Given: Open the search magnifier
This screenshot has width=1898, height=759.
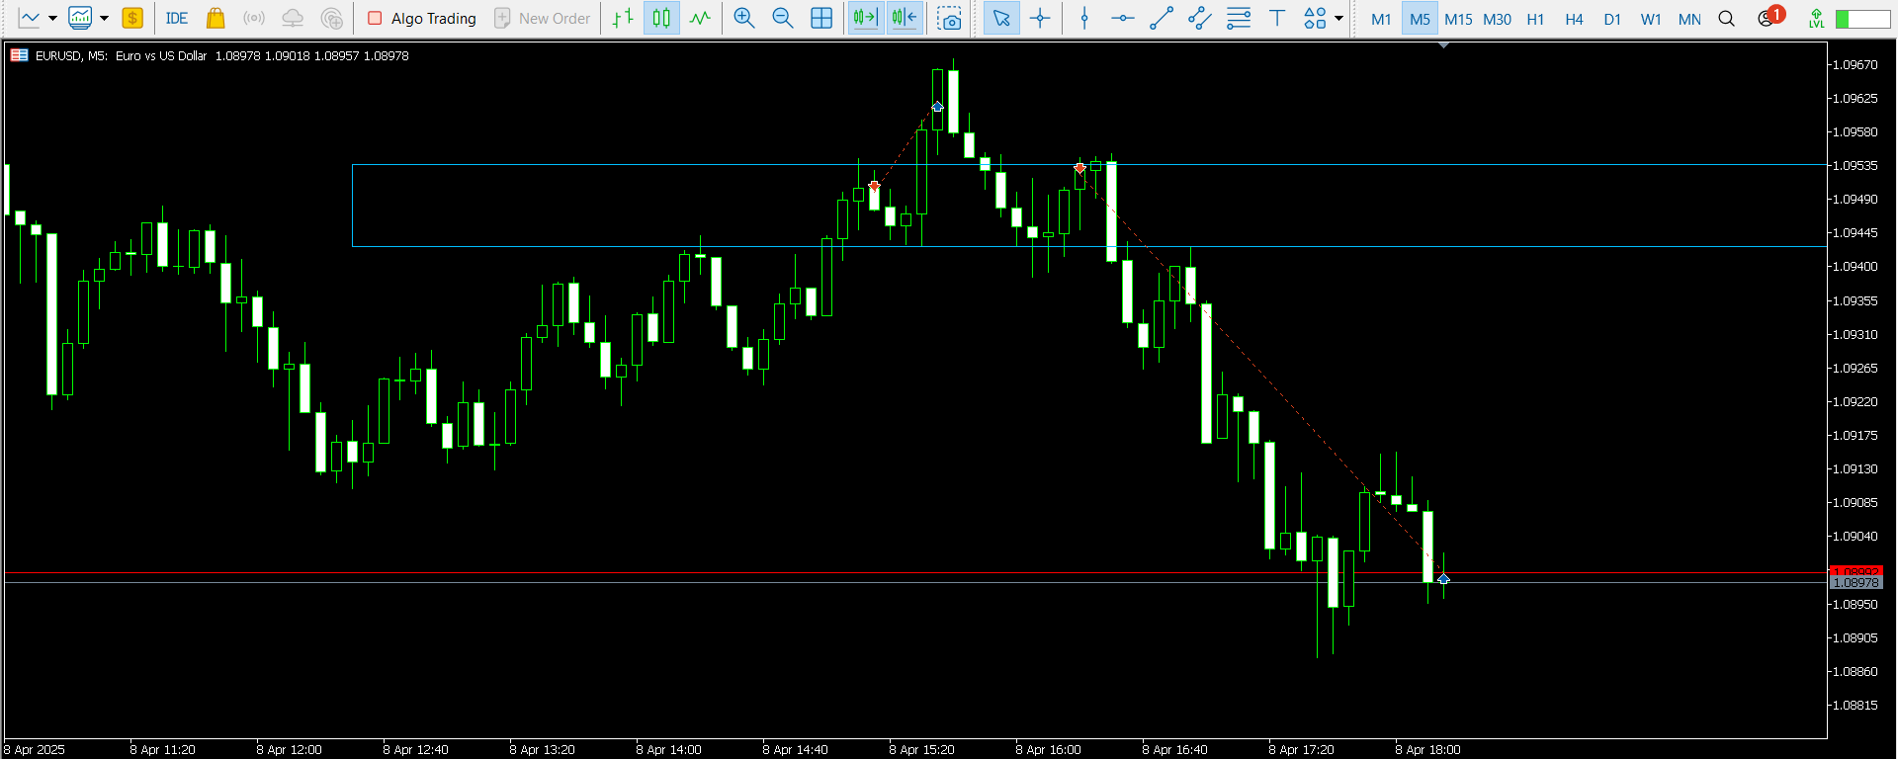Looking at the screenshot, I should pos(1726,18).
